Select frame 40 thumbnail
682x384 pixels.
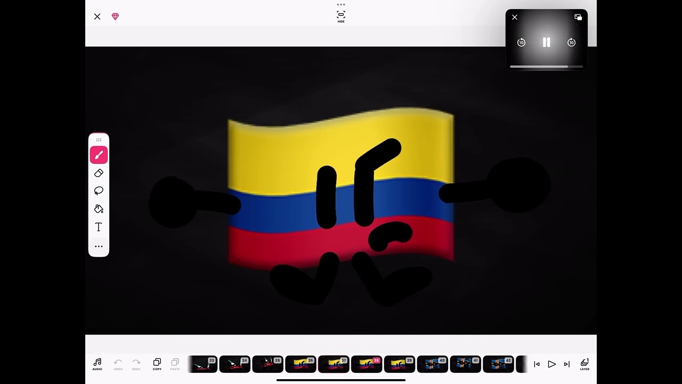[433, 364]
